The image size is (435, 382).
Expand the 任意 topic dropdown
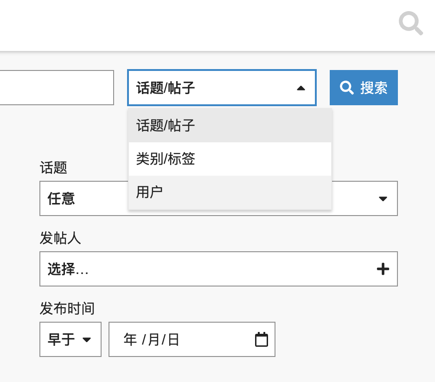click(x=218, y=198)
